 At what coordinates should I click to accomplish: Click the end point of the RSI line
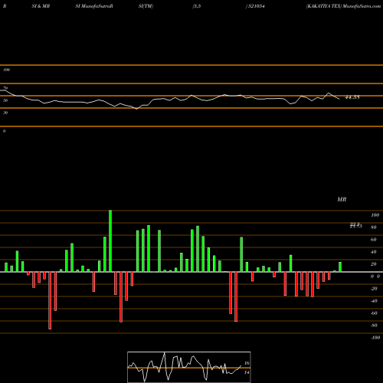point(339,99)
